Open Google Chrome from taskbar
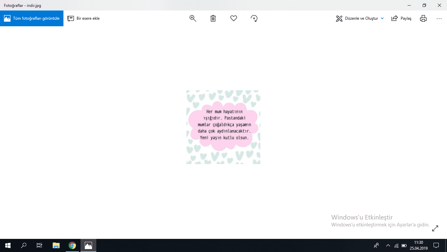This screenshot has height=252, width=447. pyautogui.click(x=72, y=245)
